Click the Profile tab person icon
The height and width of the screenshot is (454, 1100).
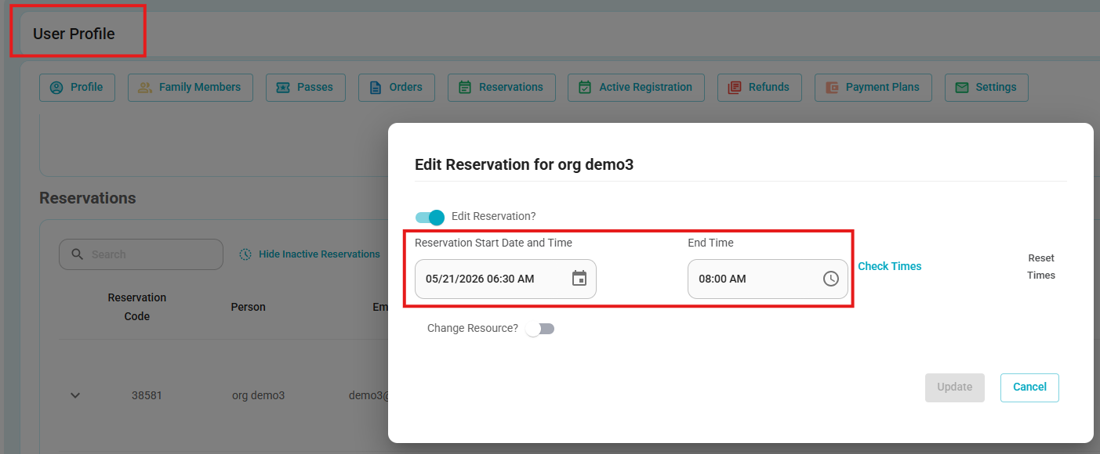tap(56, 87)
